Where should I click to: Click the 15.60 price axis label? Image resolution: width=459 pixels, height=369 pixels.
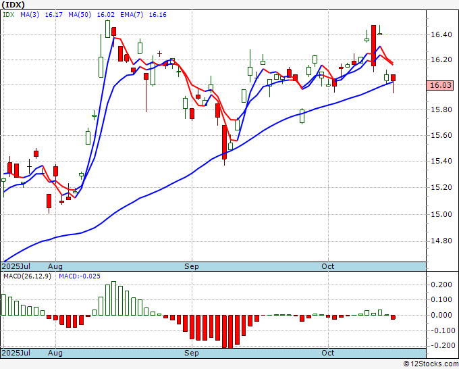point(441,135)
